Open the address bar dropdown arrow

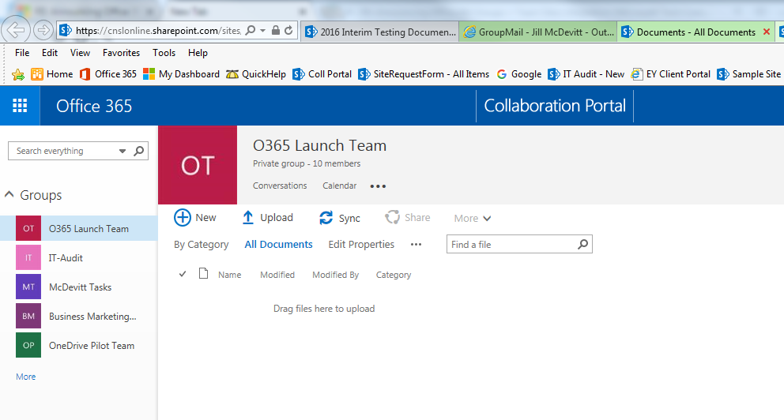pos(262,31)
